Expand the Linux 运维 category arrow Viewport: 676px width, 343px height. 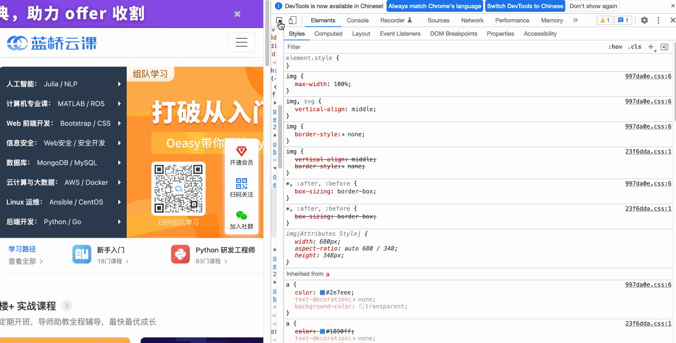[119, 202]
